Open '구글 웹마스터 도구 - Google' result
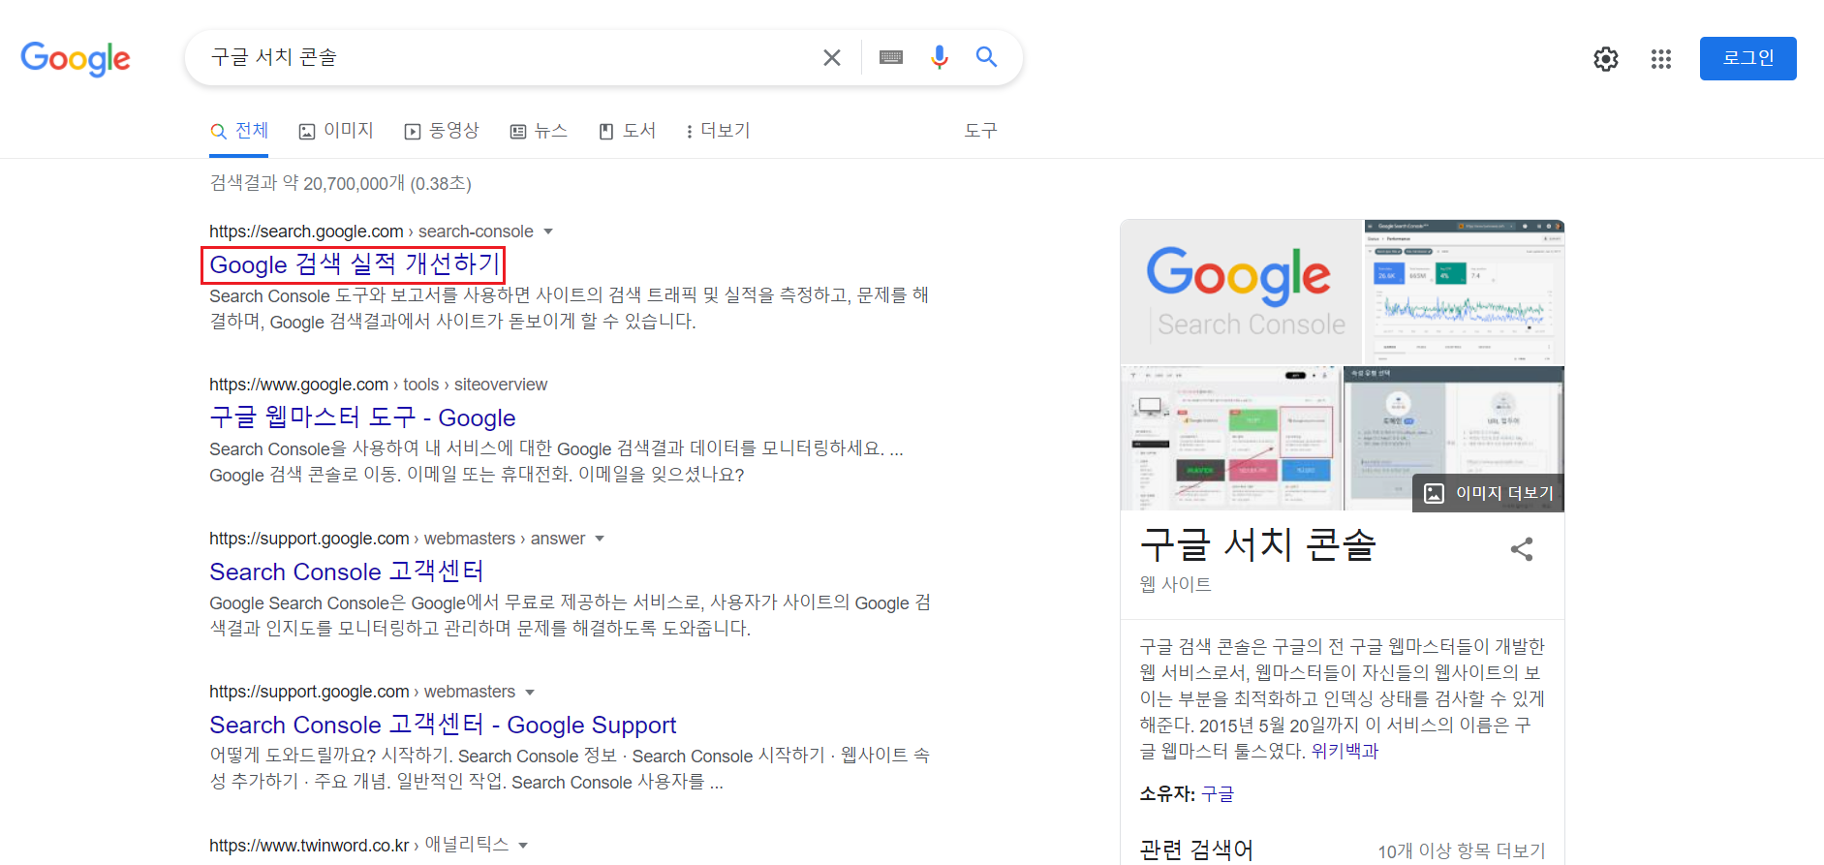 click(x=362, y=417)
